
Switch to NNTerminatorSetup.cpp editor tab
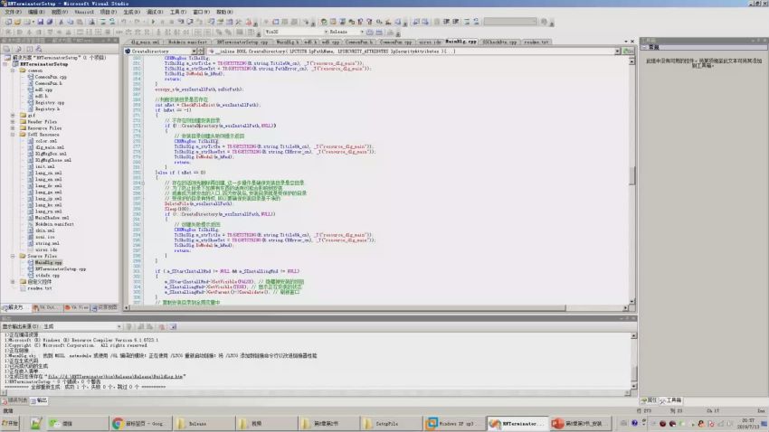click(x=242, y=42)
